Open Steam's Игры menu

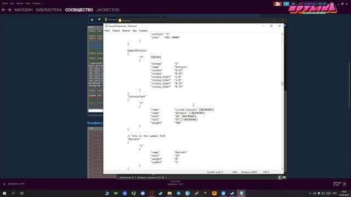(28, 3)
